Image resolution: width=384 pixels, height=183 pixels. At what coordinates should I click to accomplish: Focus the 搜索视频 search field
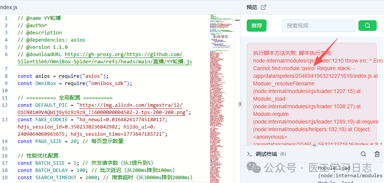point(318,26)
